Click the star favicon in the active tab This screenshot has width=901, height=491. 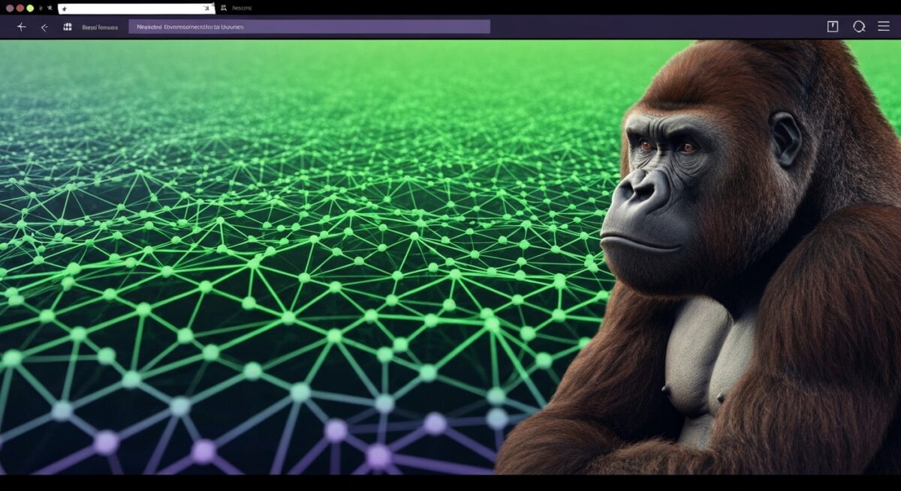pyautogui.click(x=65, y=8)
